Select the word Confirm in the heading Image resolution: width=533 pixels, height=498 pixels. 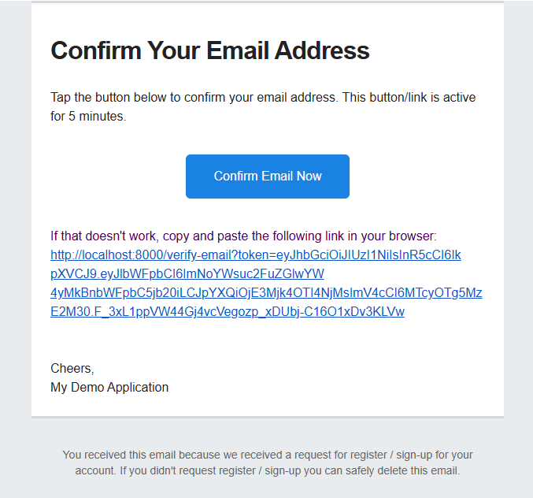(96, 50)
